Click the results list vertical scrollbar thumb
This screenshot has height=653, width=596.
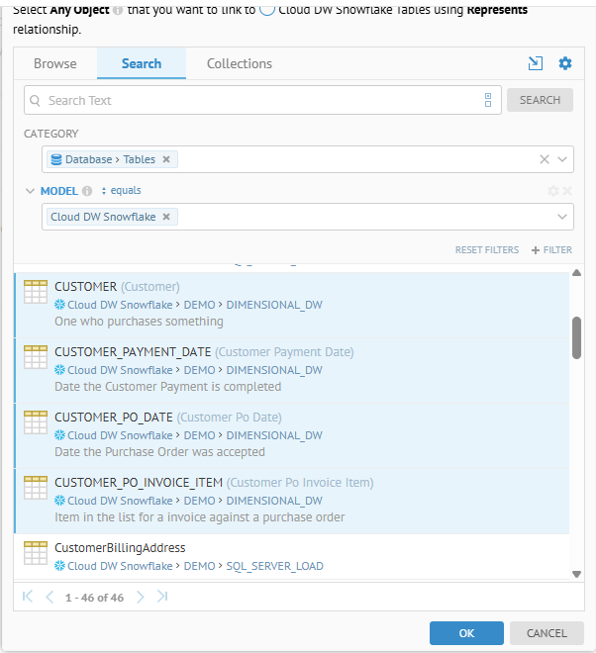tap(576, 337)
